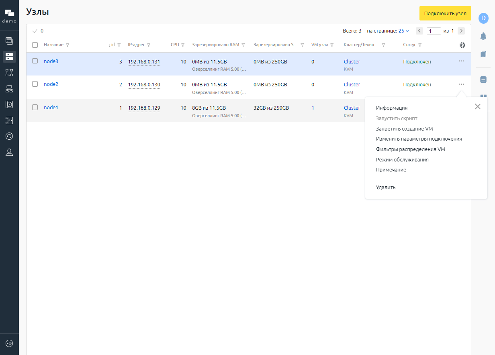Open the per-page count dropdown showing 25
Image resolution: width=495 pixels, height=355 pixels.
[x=403, y=31]
